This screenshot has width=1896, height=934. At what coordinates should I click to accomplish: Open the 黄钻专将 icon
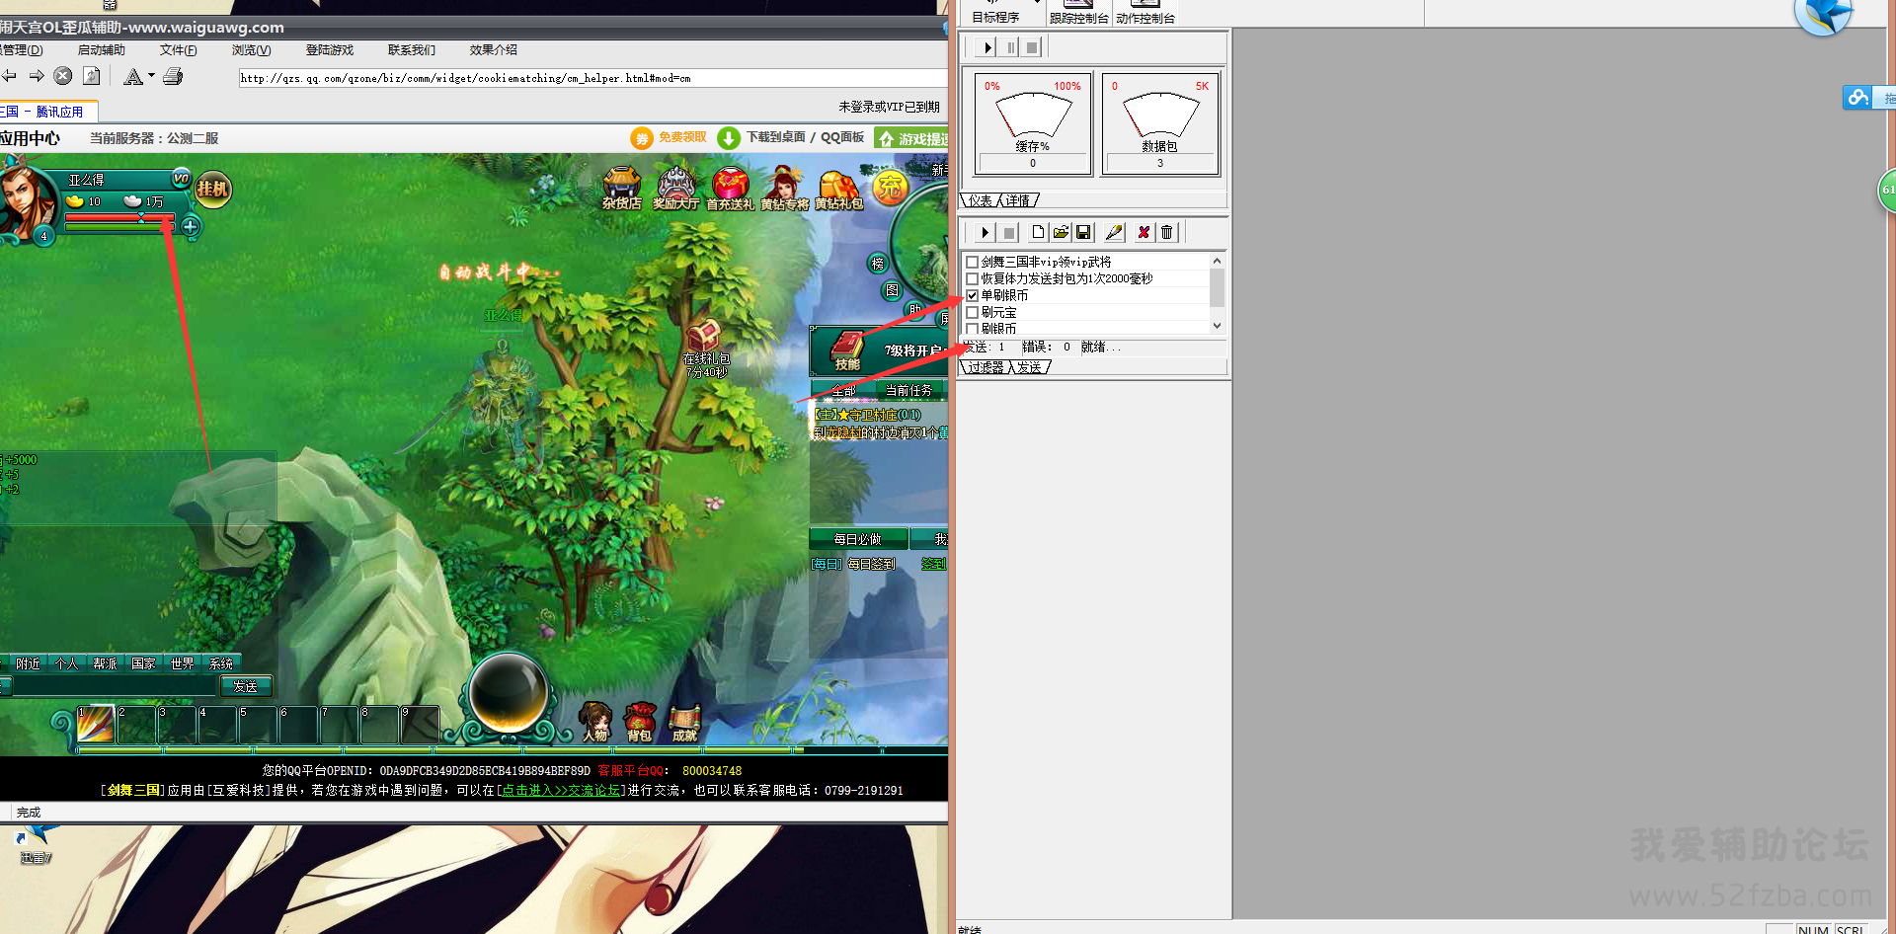pos(785,189)
